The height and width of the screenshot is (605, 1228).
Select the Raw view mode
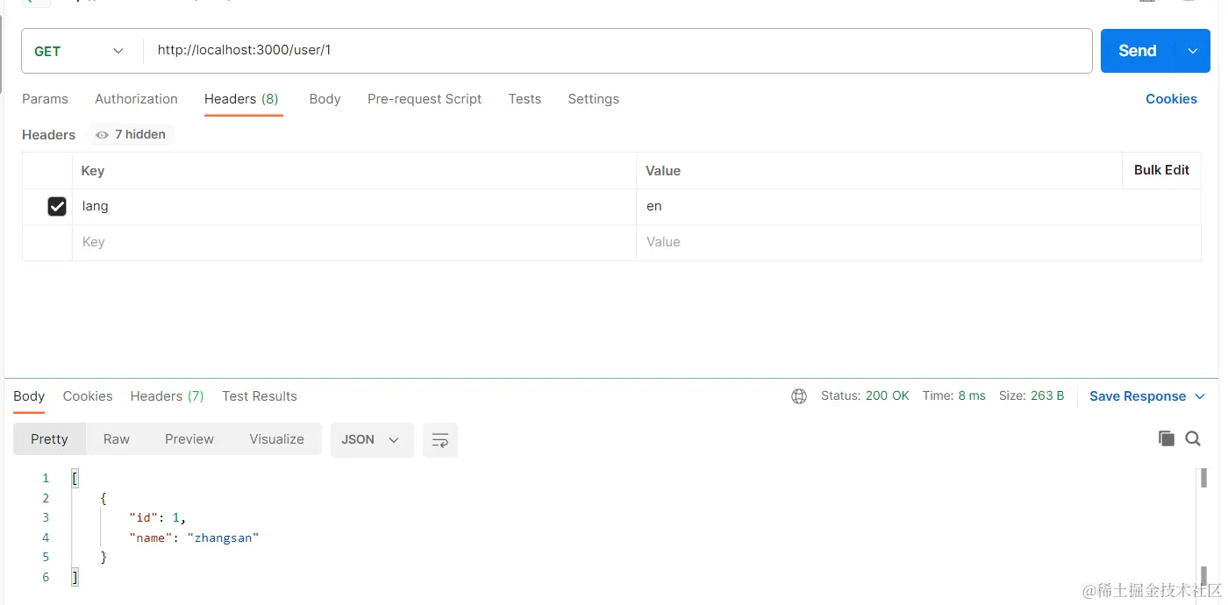tap(117, 439)
